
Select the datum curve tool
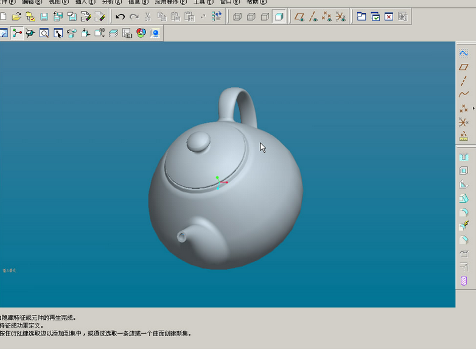[464, 94]
